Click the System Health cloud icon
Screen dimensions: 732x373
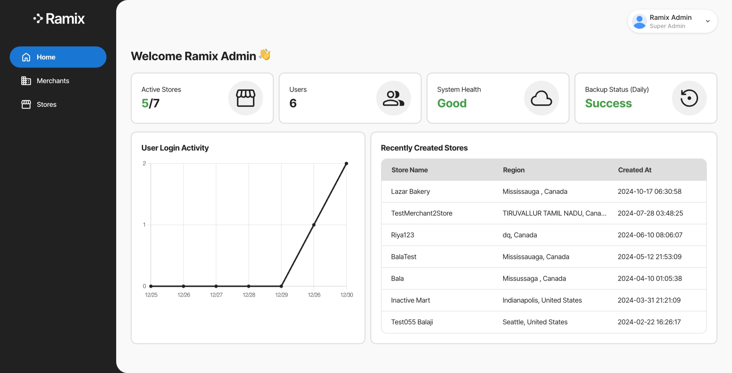point(541,98)
